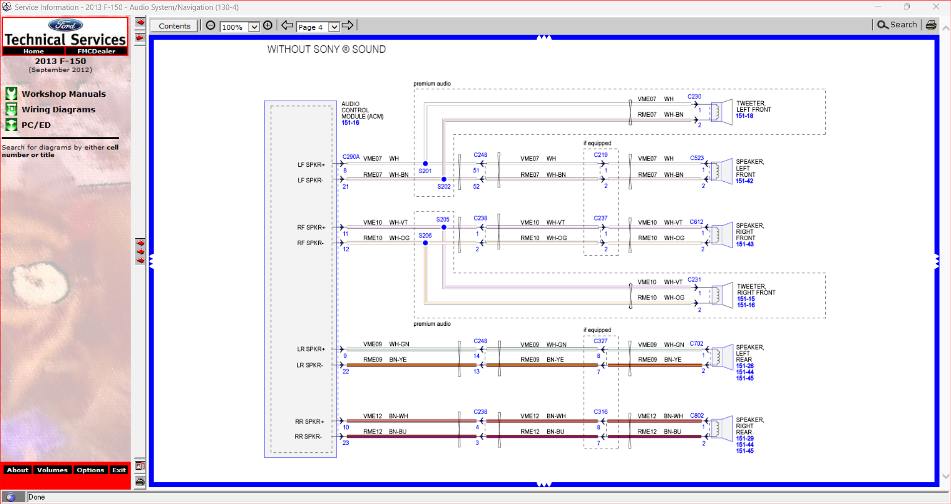Click the zoom out minus icon

(211, 25)
